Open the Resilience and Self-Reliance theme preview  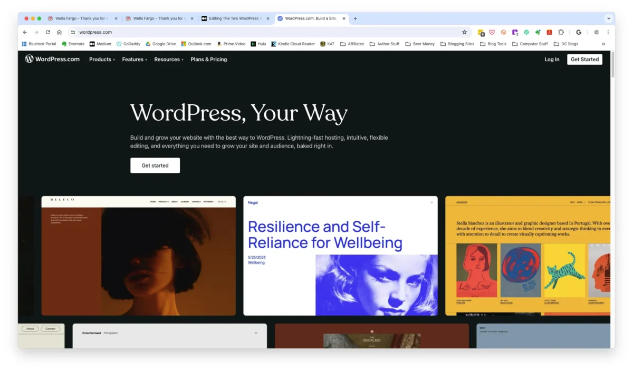(340, 256)
